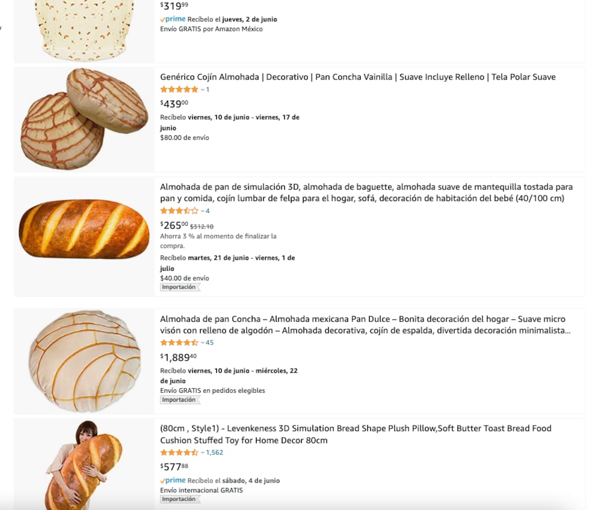Open the Levenkeness 3D Simulation Bread Pillow title
This screenshot has width=601, height=510.
[355, 434]
